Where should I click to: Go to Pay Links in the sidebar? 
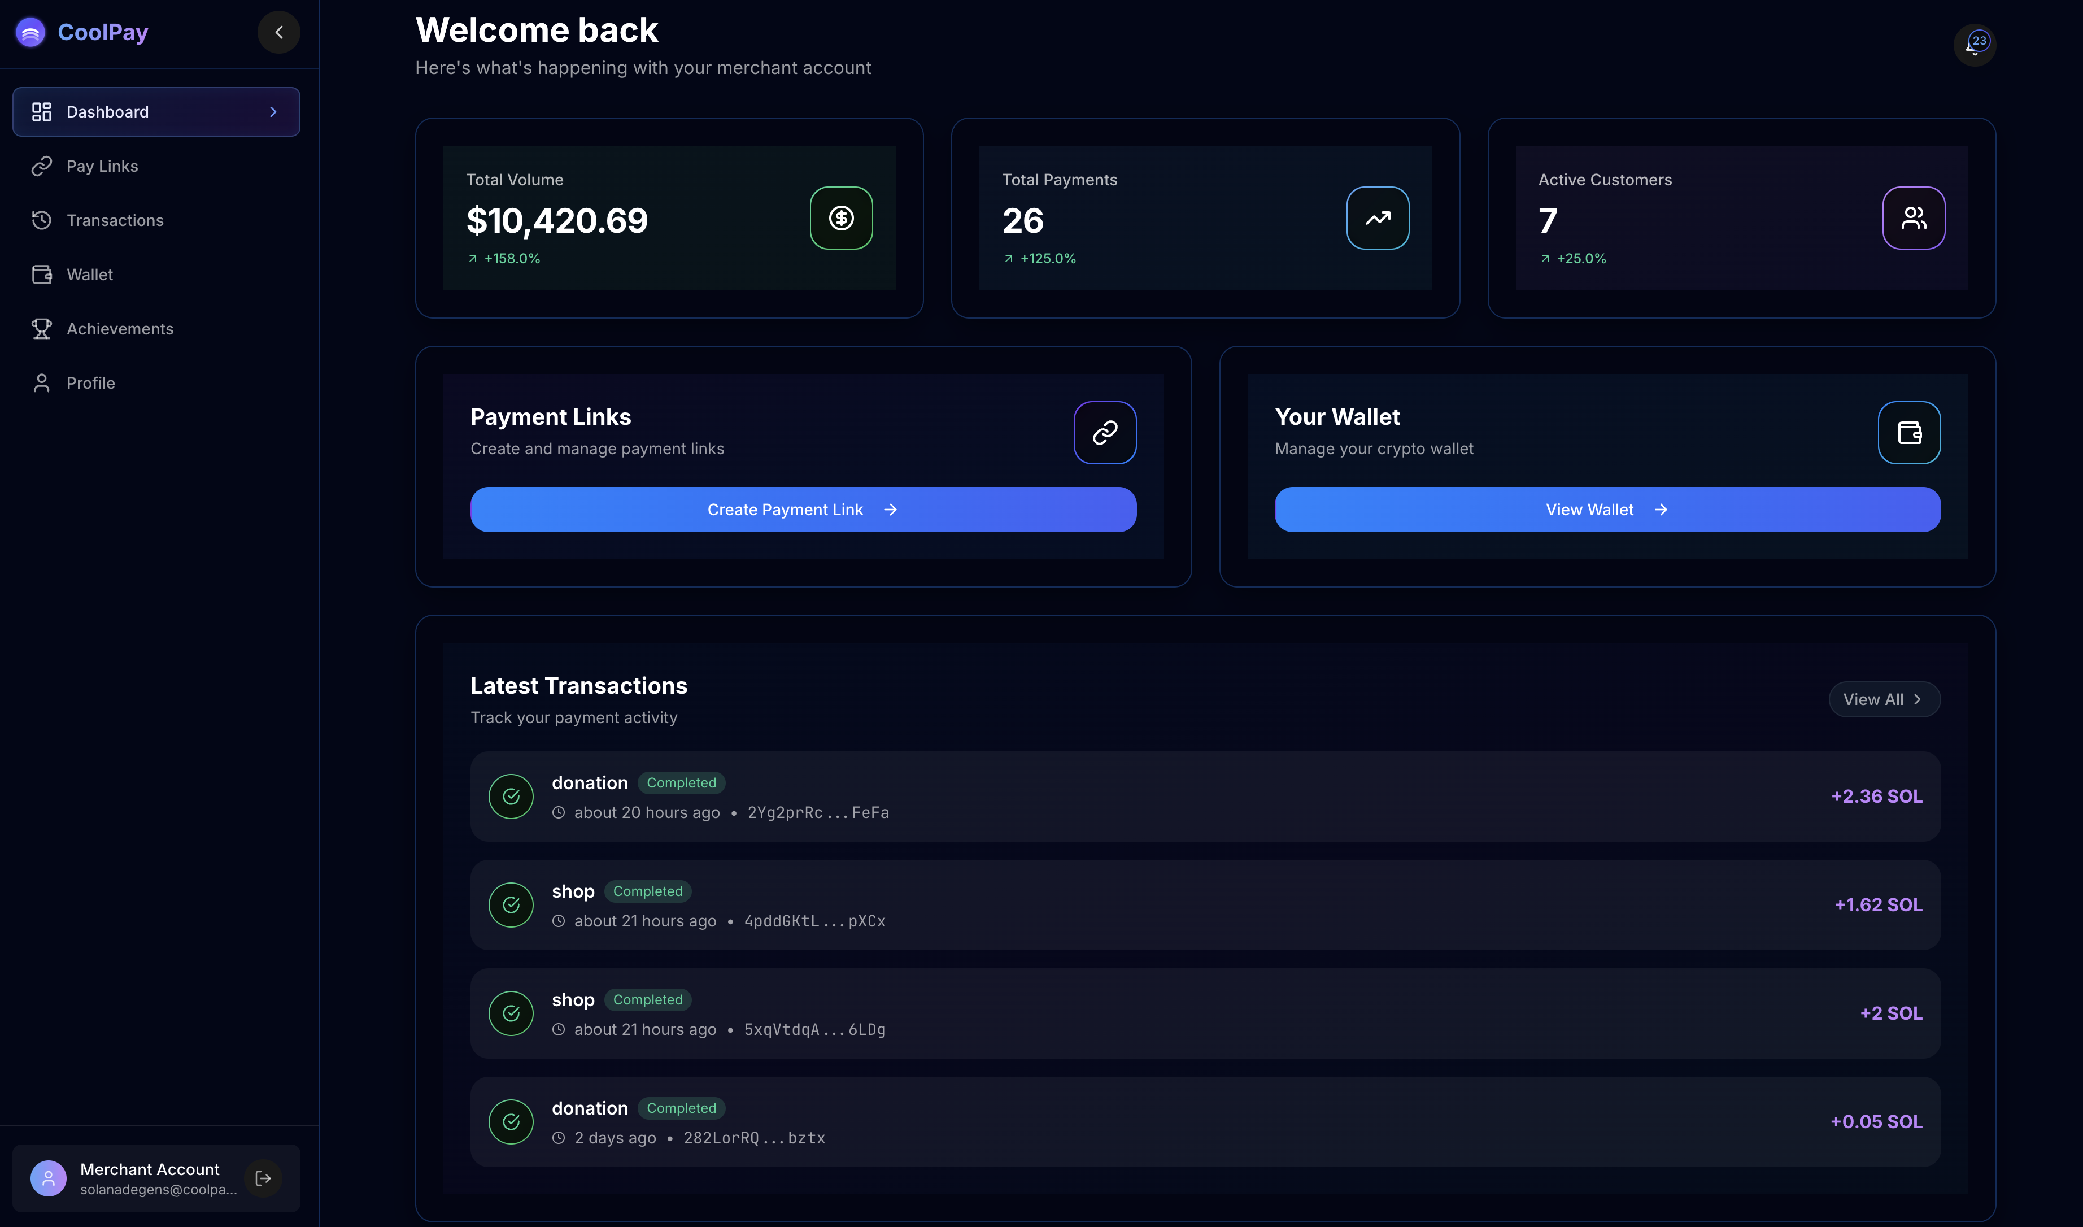click(x=156, y=166)
